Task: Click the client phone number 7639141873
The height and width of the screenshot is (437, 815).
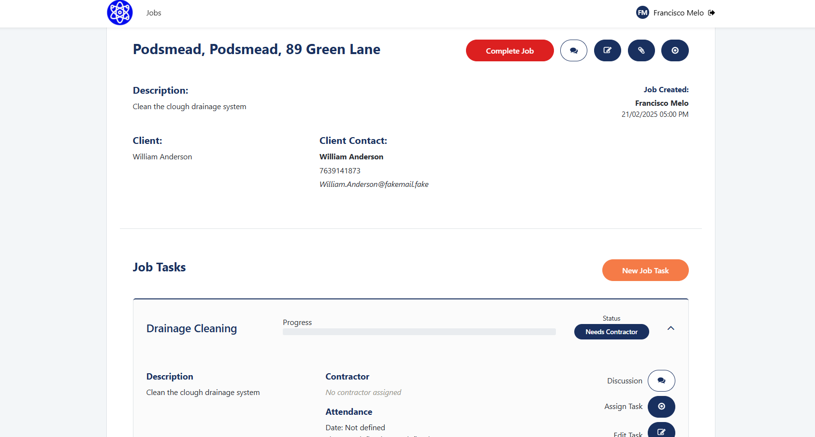Action: click(340, 171)
